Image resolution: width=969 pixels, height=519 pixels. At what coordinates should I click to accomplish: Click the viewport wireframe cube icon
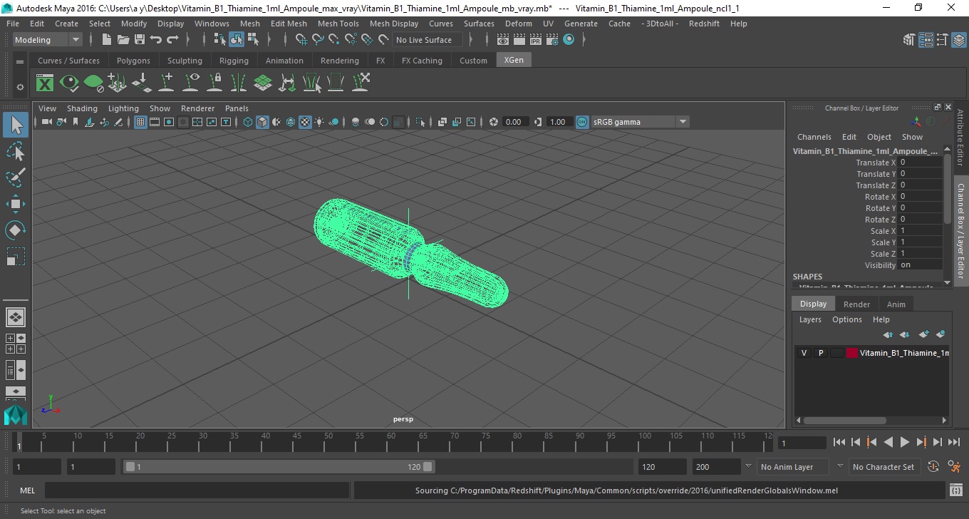coord(248,122)
